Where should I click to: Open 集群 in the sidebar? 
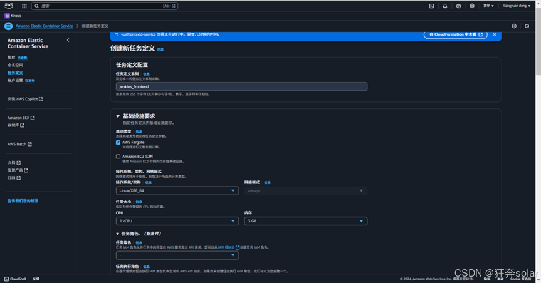(x=11, y=57)
